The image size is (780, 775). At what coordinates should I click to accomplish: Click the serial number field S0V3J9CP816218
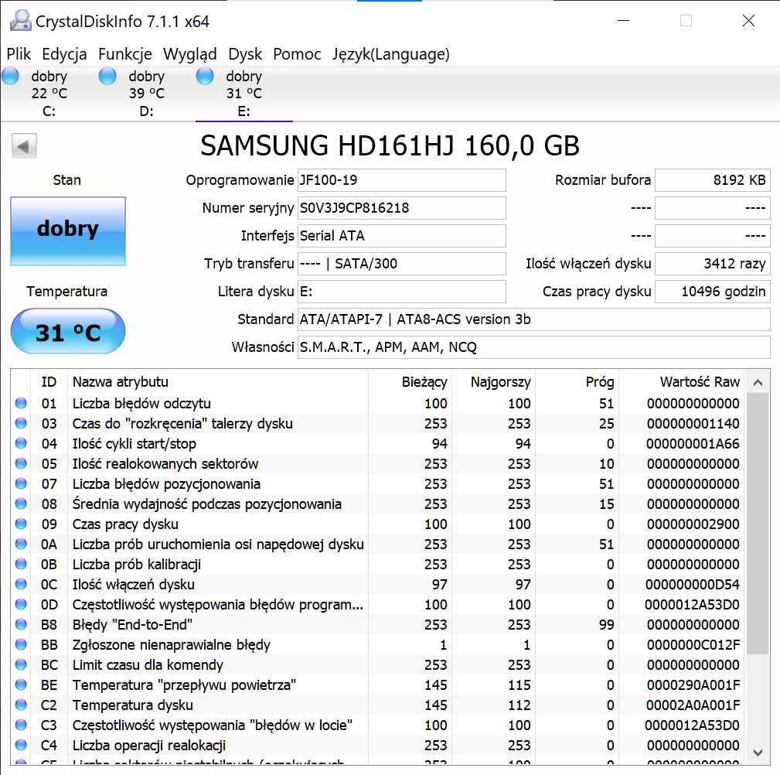pyautogui.click(x=401, y=208)
